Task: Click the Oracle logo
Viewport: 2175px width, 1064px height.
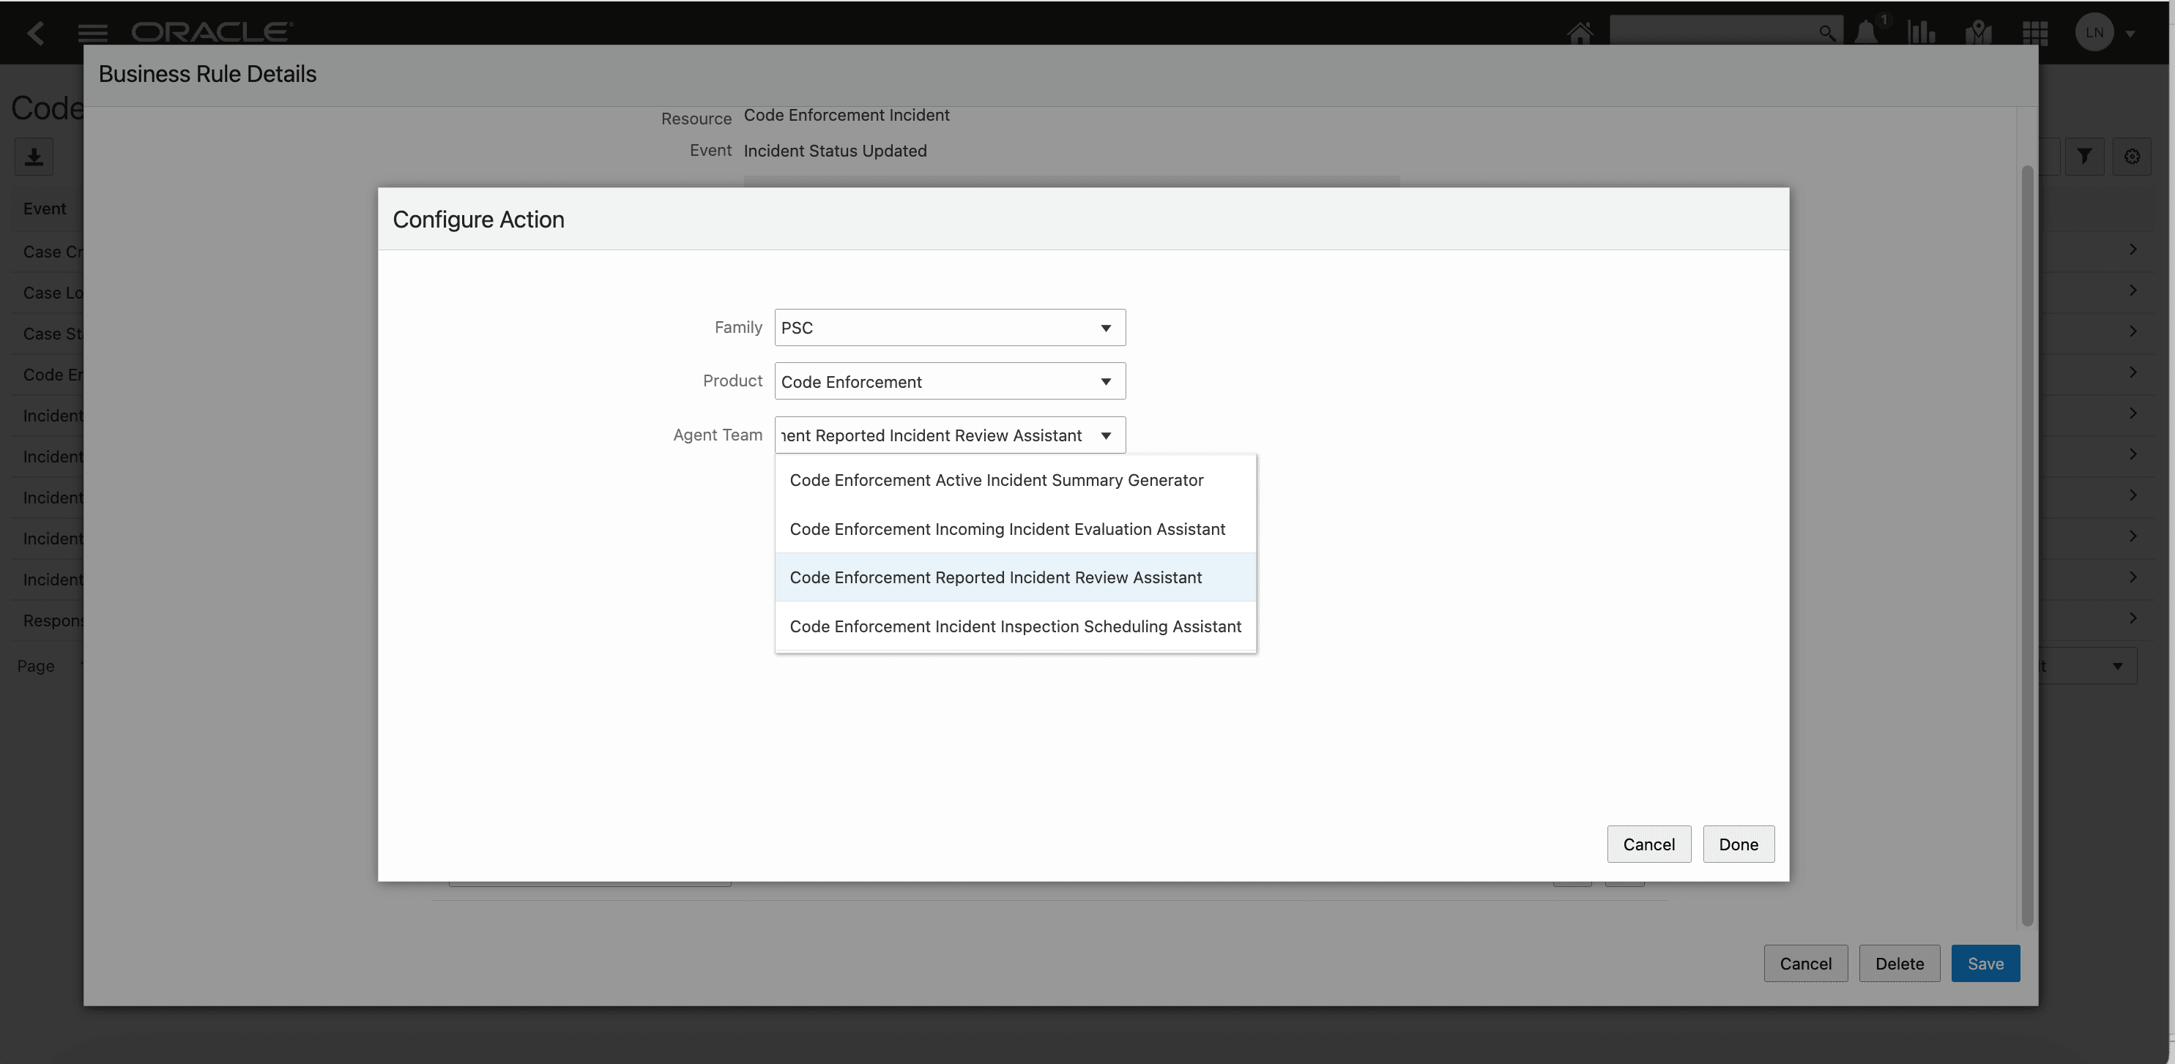Action: [x=212, y=32]
